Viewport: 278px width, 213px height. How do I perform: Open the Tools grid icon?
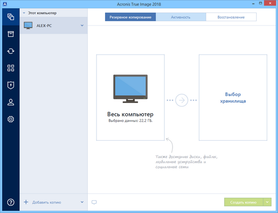pyautogui.click(x=10, y=68)
